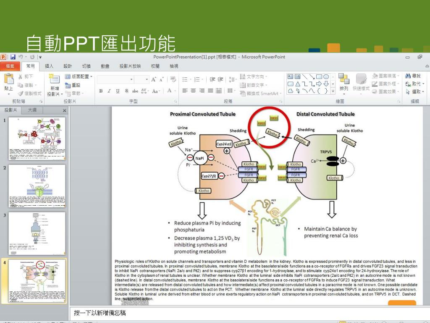Open the font name combo box
430x323 pixels.
click(115, 79)
